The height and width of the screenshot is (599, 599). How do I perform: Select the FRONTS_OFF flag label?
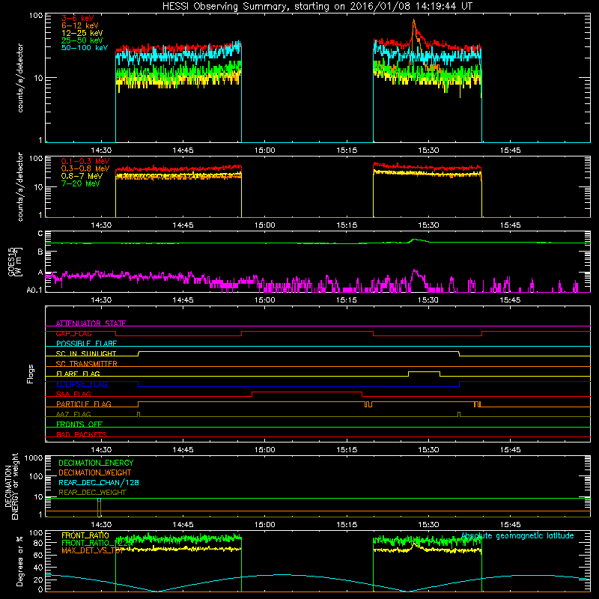click(x=79, y=424)
